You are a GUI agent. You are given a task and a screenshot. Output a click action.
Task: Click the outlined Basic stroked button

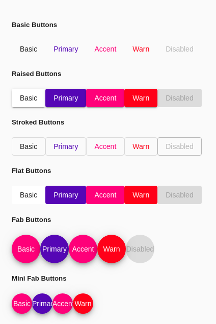tap(29, 146)
